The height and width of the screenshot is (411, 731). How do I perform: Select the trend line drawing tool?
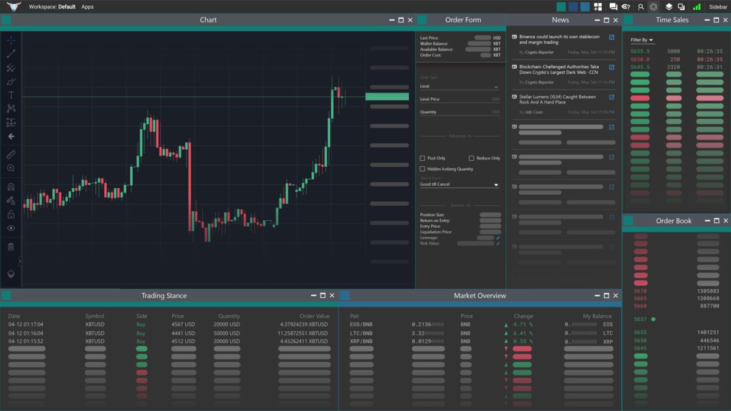coord(11,55)
